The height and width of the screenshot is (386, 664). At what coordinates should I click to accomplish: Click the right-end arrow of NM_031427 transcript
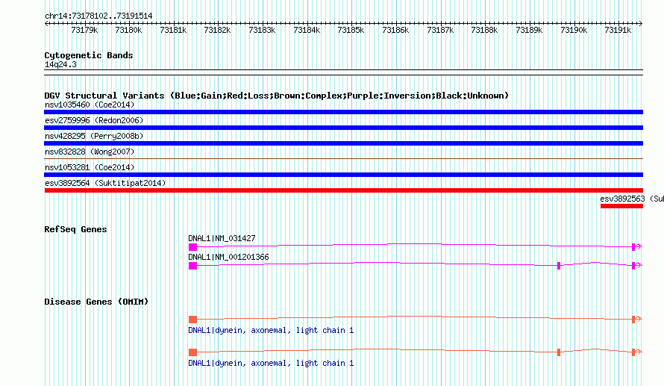coord(639,246)
